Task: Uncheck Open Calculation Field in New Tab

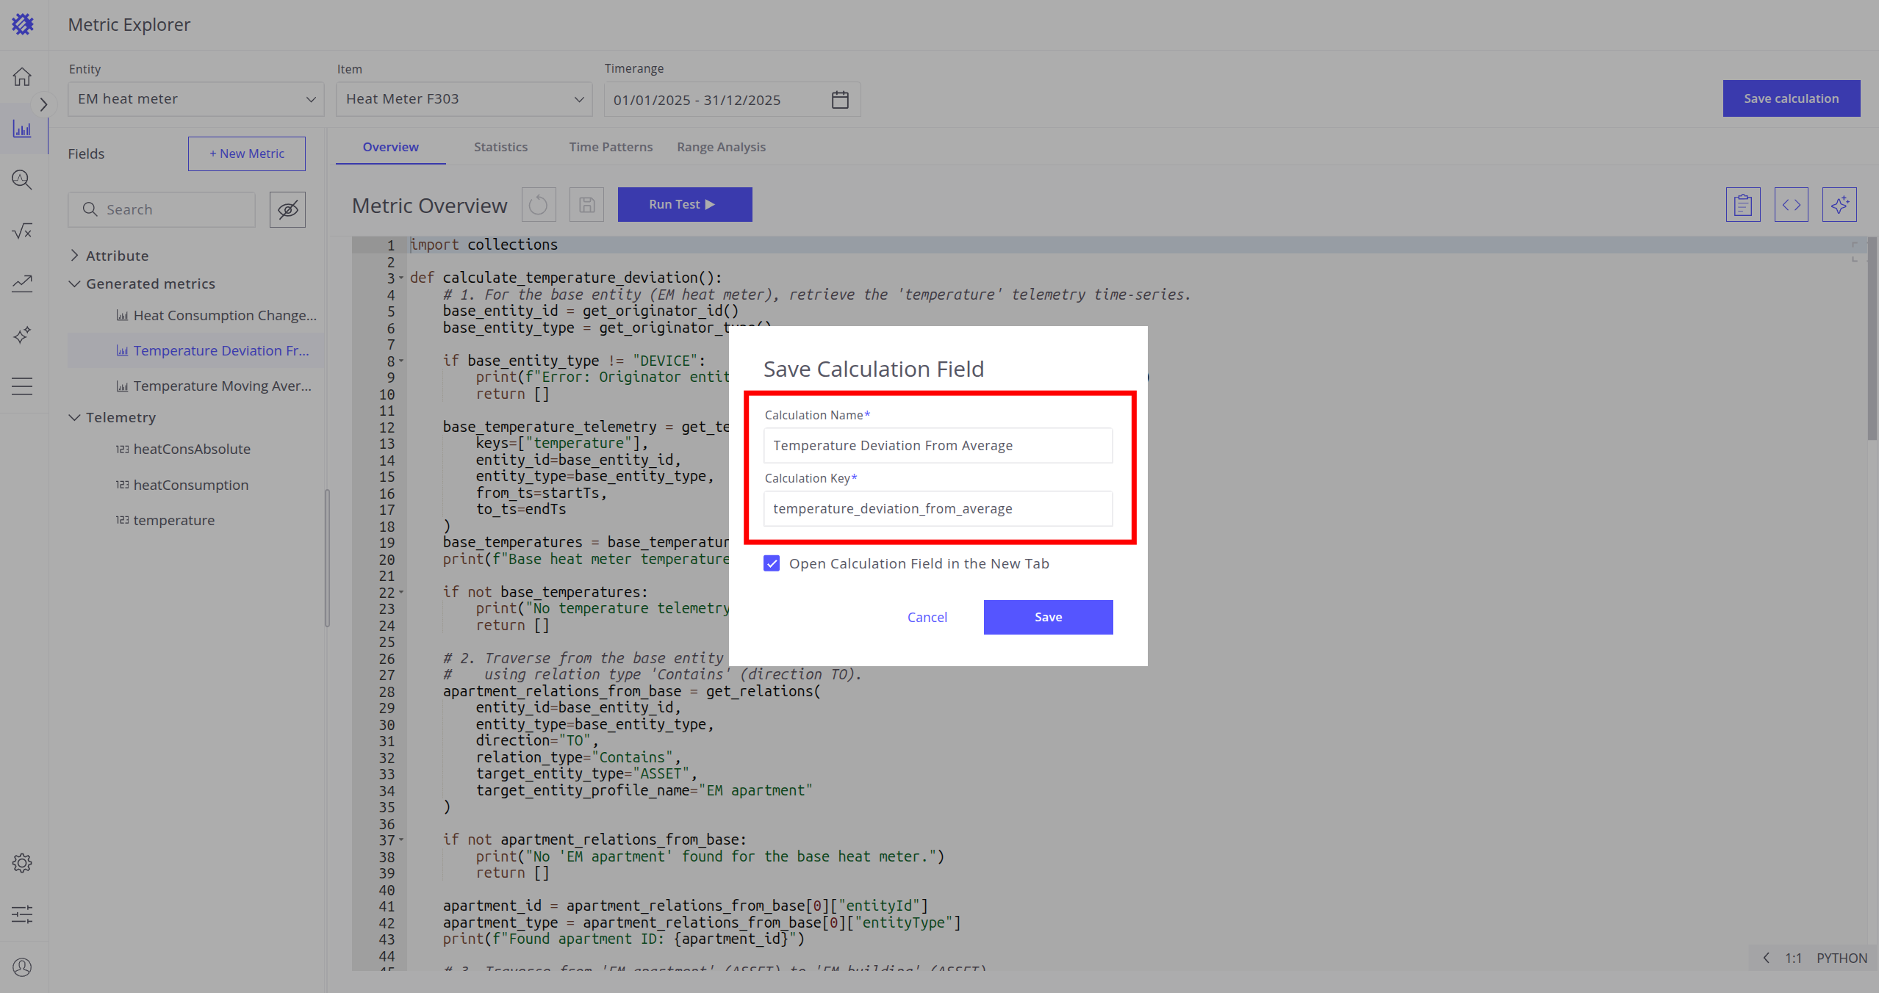Action: (772, 563)
